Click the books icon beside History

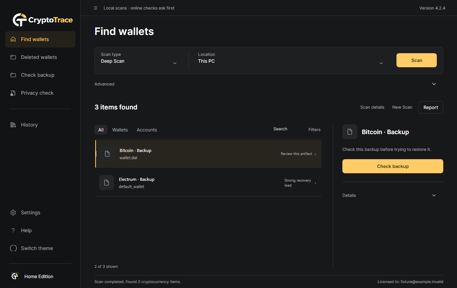click(13, 125)
